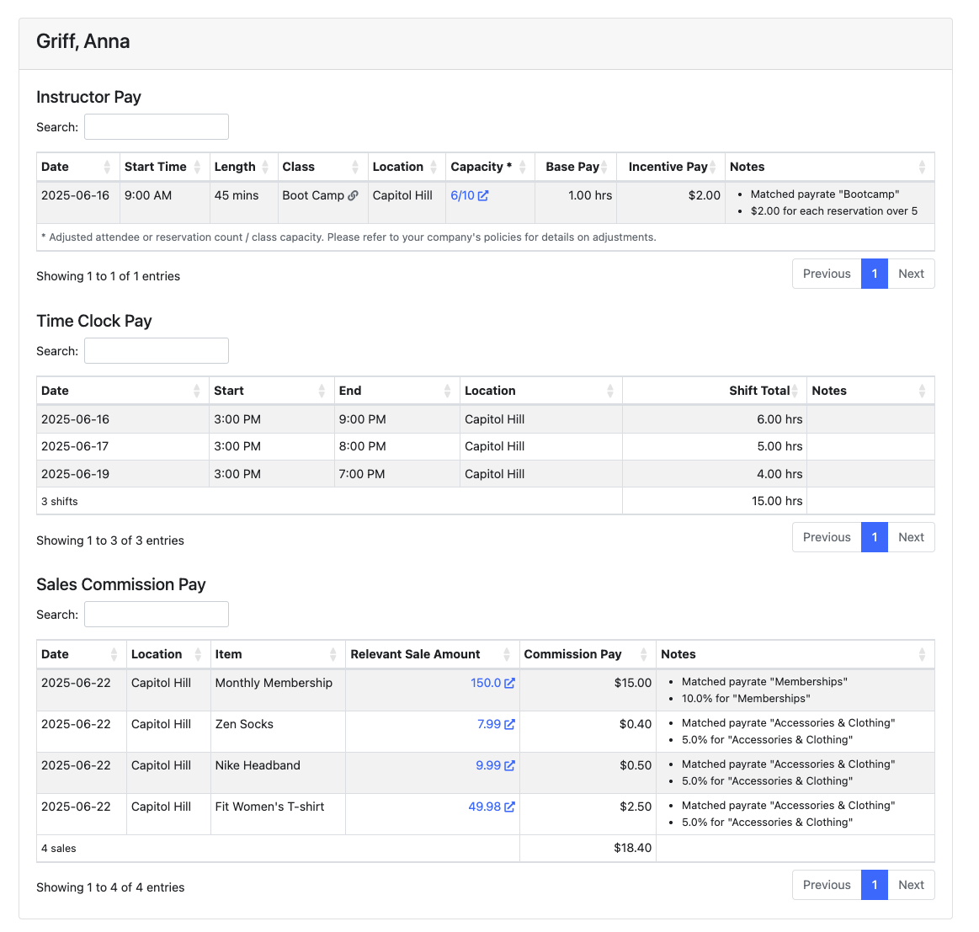Select the Nike Headband item cell
Screen dimensions: 979x932
point(278,773)
